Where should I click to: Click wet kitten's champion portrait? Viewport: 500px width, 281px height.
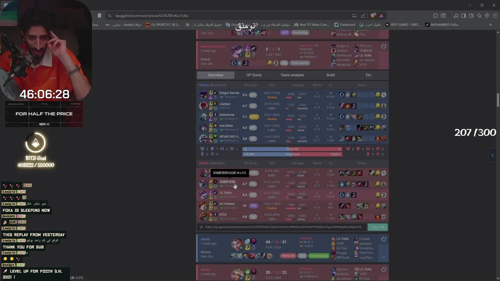pos(203,128)
